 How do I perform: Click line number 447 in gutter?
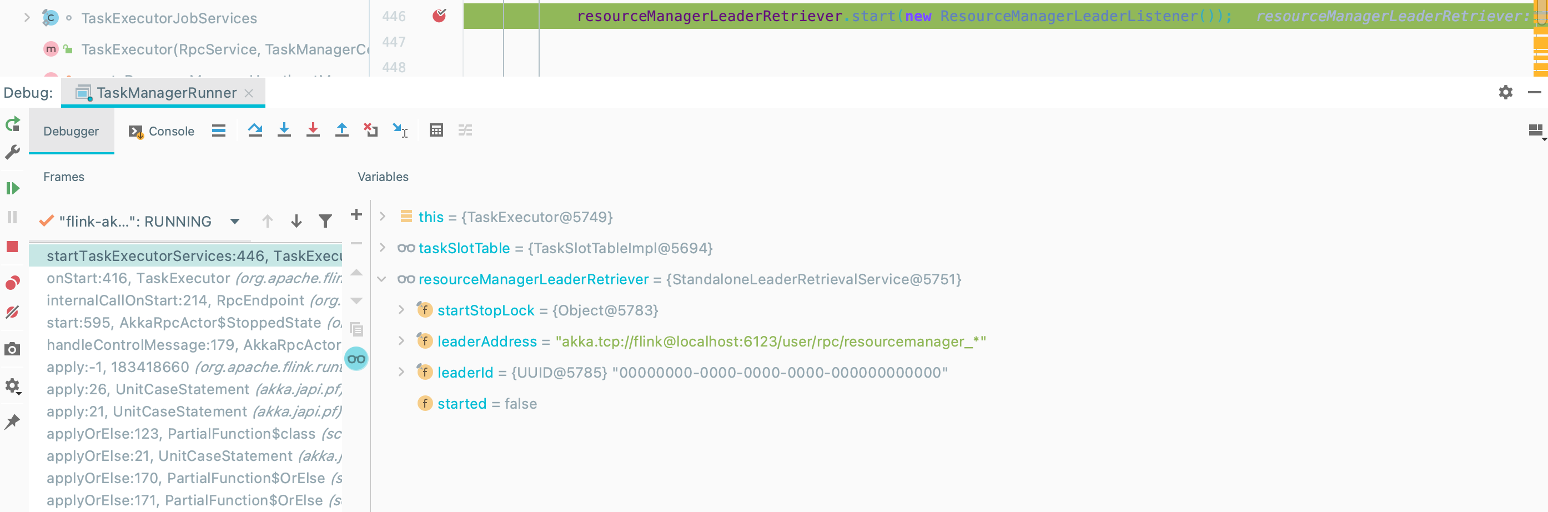(x=394, y=42)
